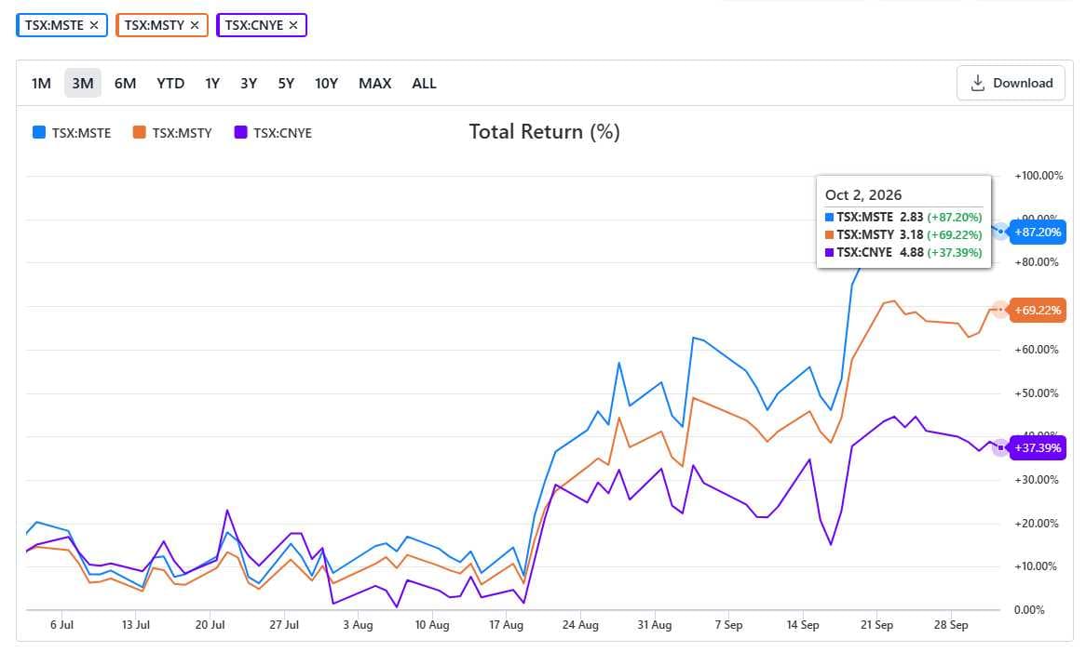1086x652 pixels.
Task: Click the blue MSTE end-point marker
Action: (x=1000, y=231)
